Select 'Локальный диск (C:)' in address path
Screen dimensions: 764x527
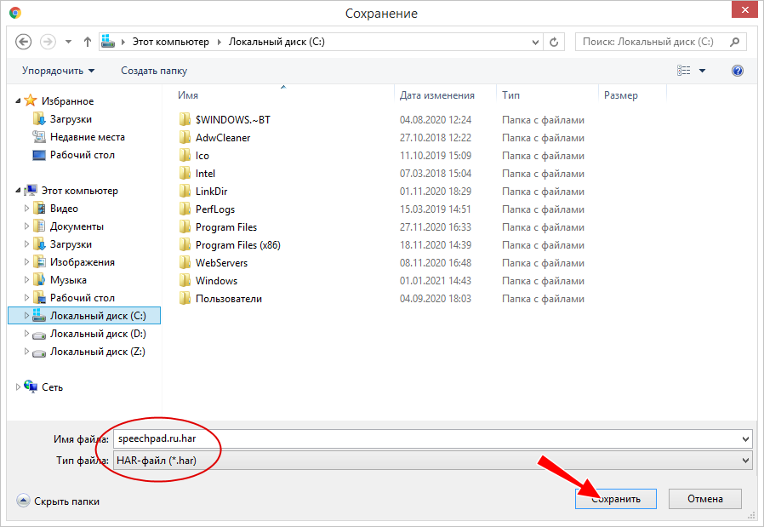click(277, 42)
